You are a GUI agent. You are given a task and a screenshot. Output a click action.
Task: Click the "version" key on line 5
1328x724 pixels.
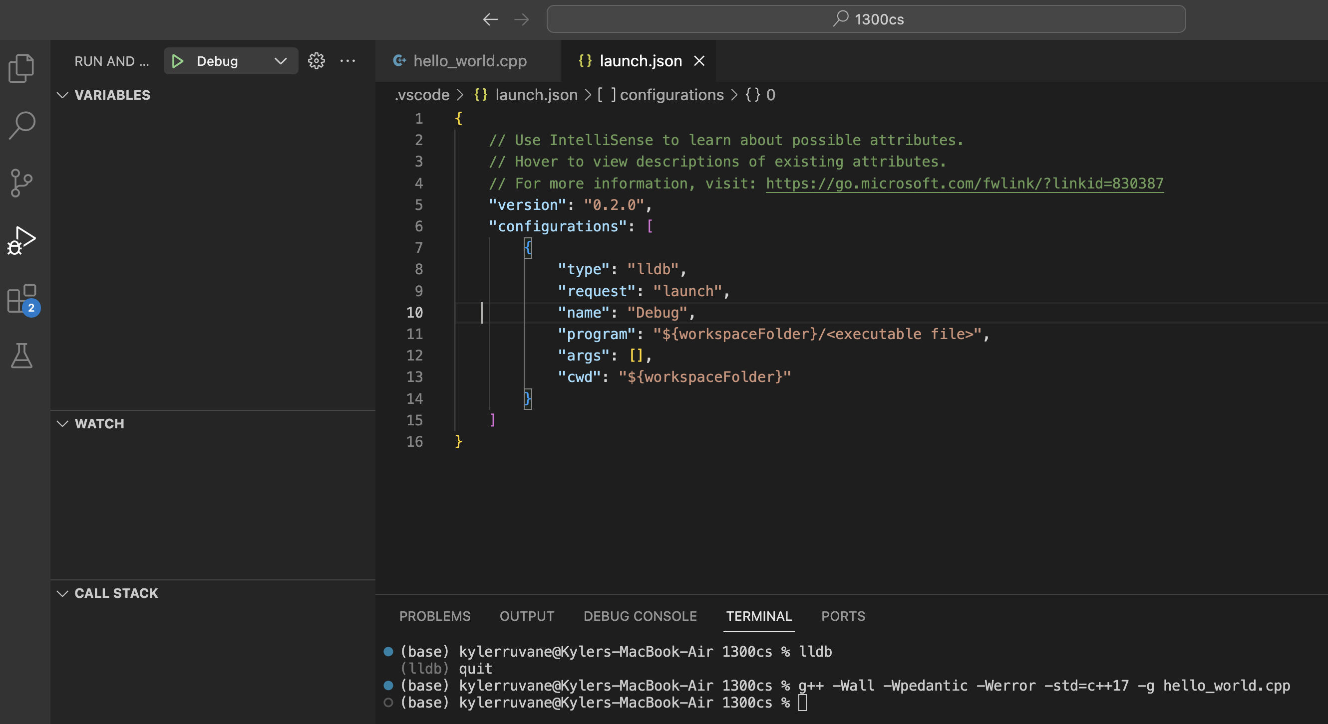(527, 205)
